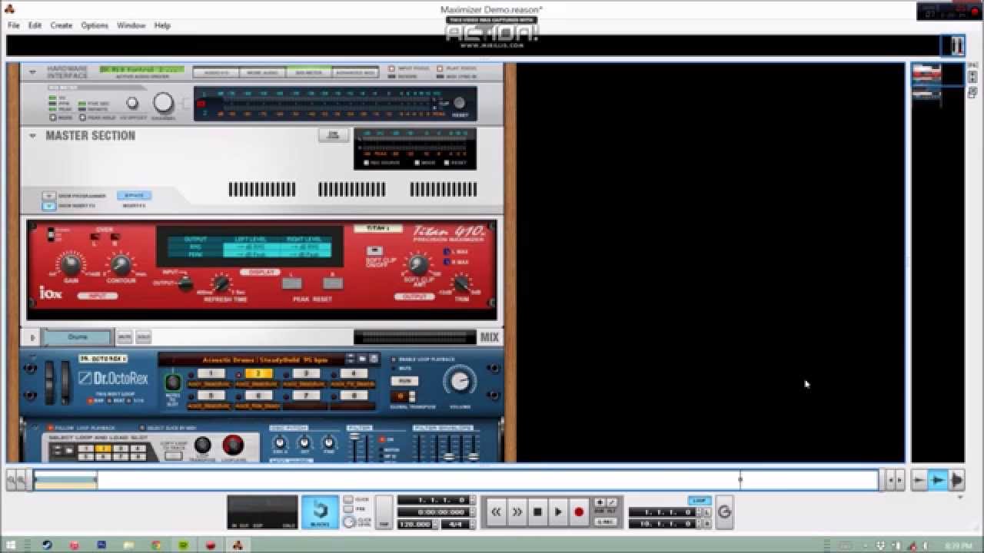Viewport: 984px width, 553px height.
Task: Adjust the Global Transpose stepper
Action: pyautogui.click(x=413, y=396)
